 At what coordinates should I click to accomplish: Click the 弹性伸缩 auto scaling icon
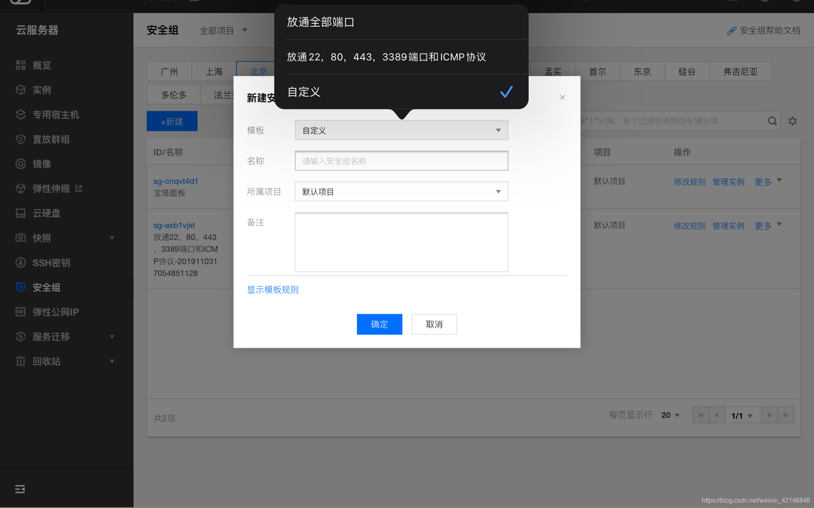pos(21,188)
